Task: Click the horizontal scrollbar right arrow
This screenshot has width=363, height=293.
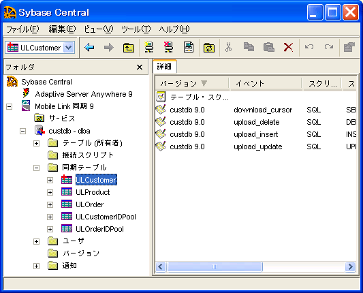Action: [x=350, y=266]
